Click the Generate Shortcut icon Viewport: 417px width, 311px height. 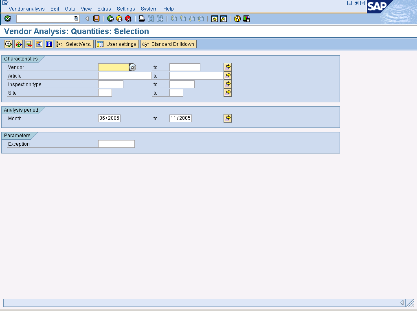(224, 19)
